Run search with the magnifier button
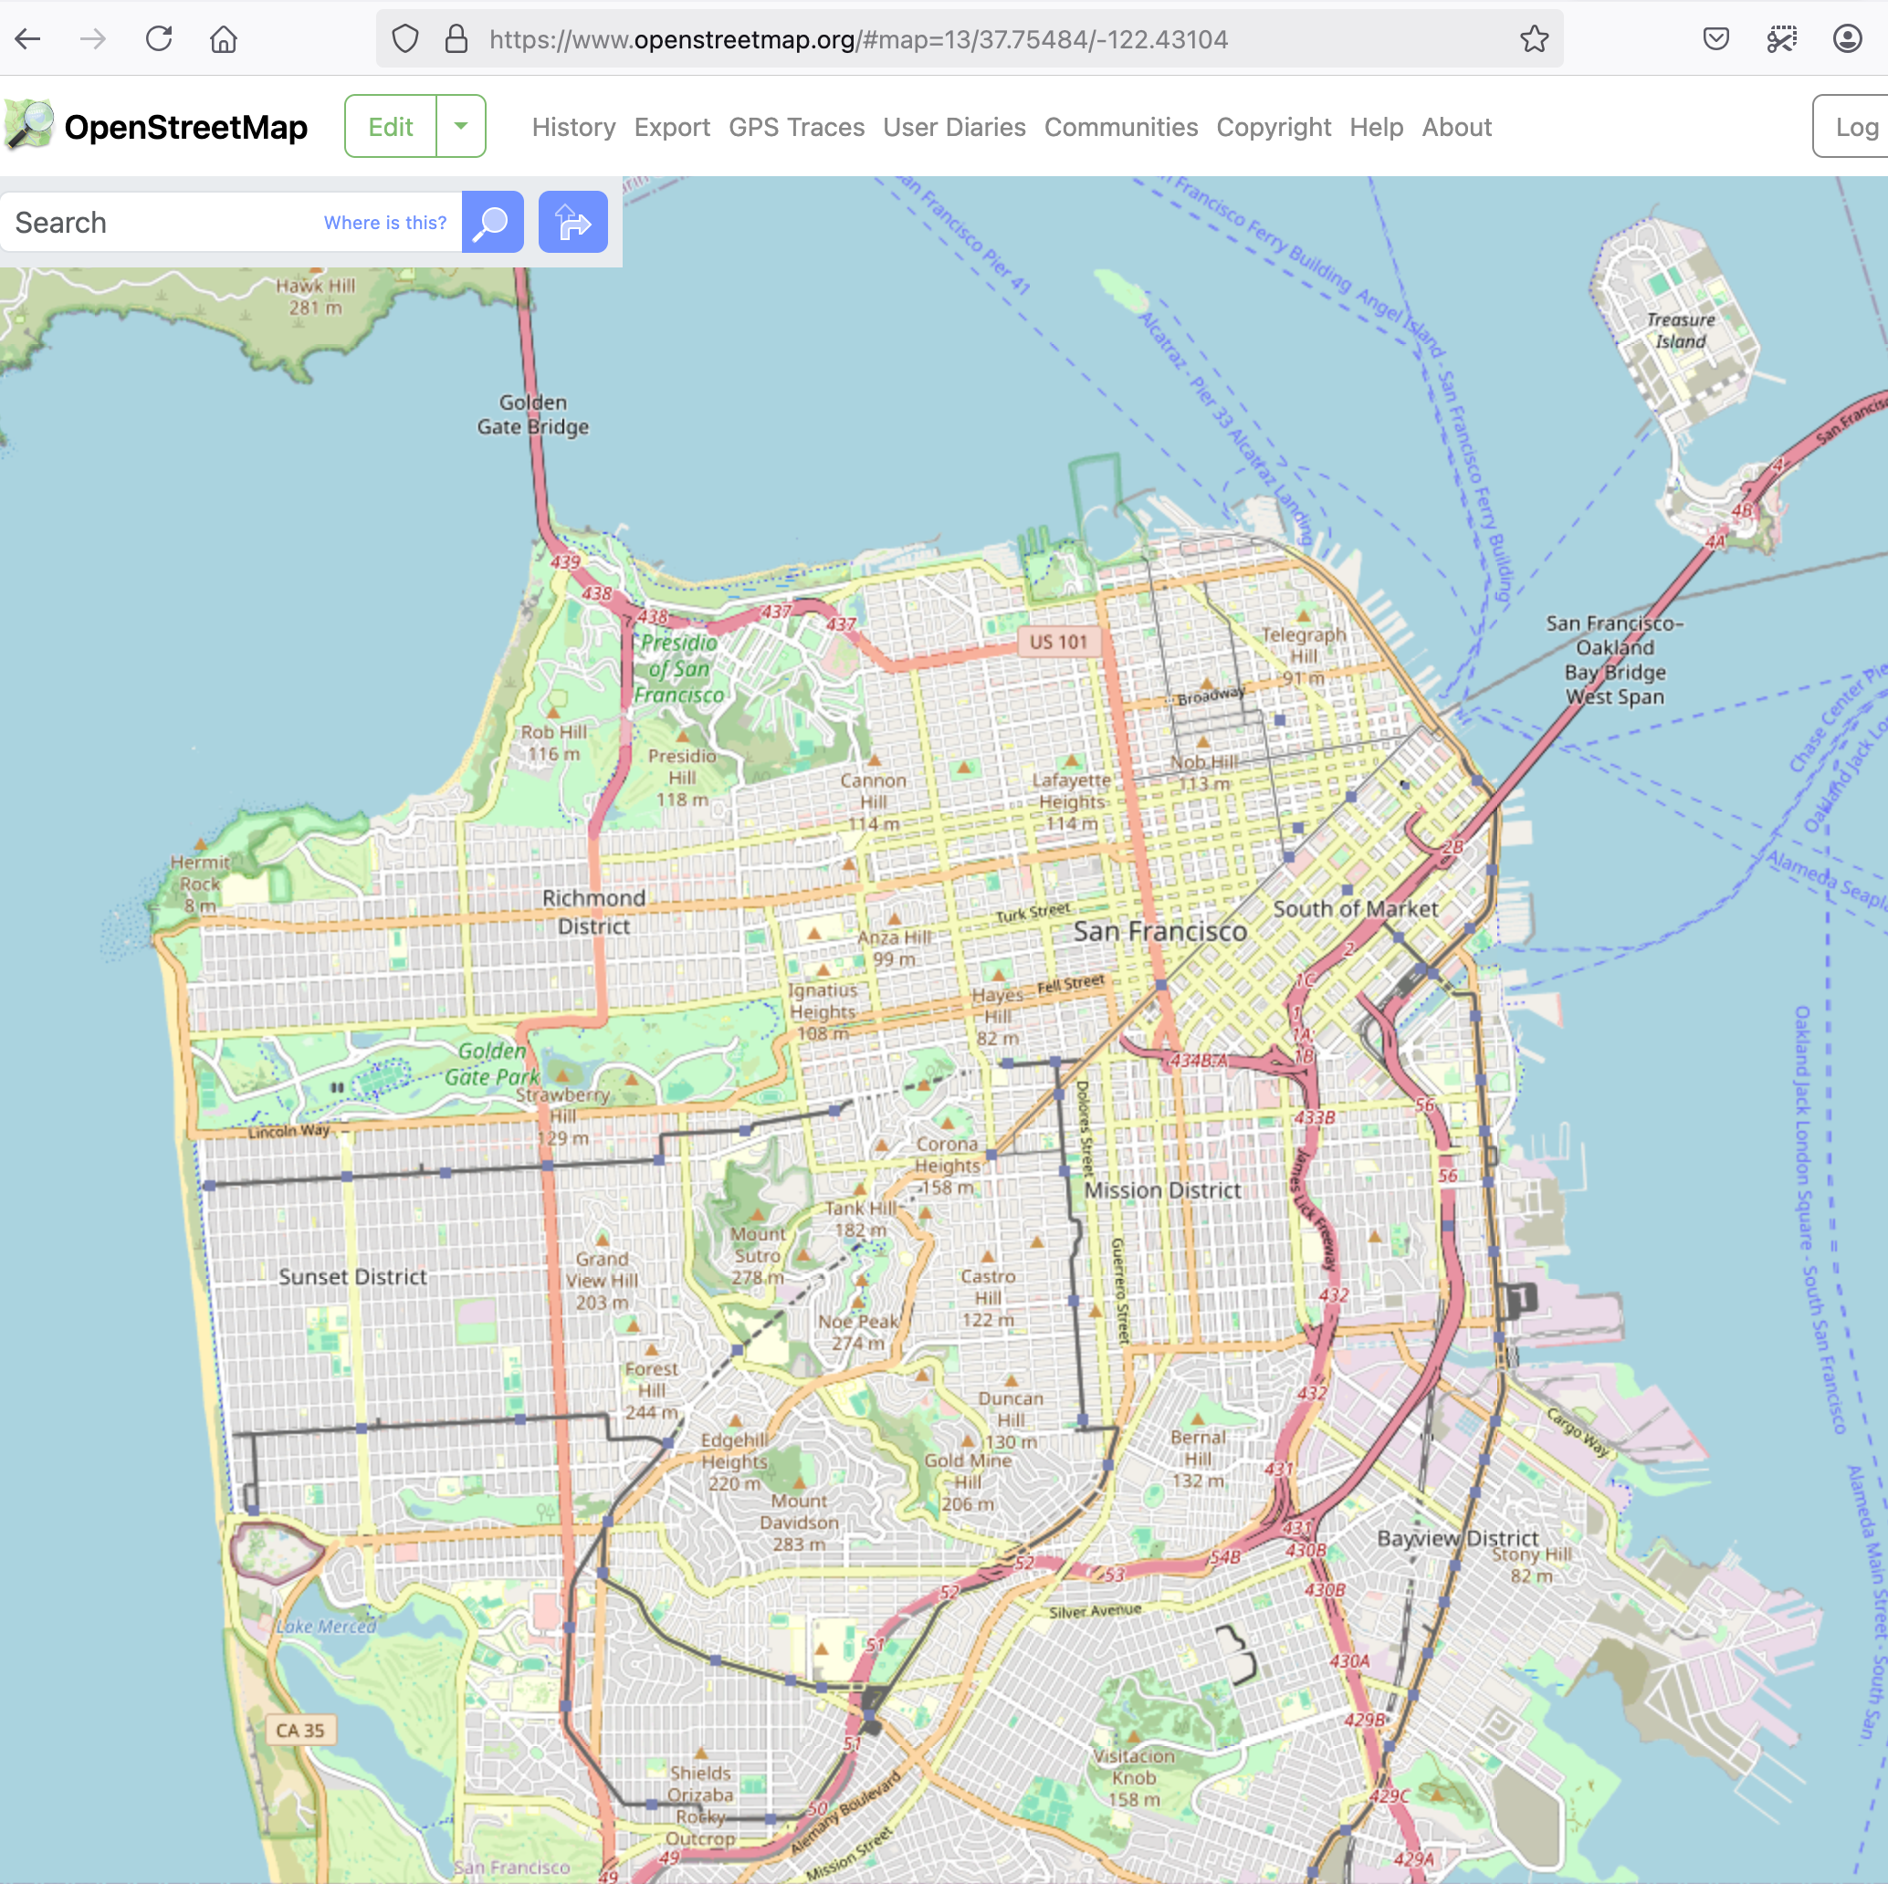Viewport: 1888px width, 1884px height. tap(491, 222)
